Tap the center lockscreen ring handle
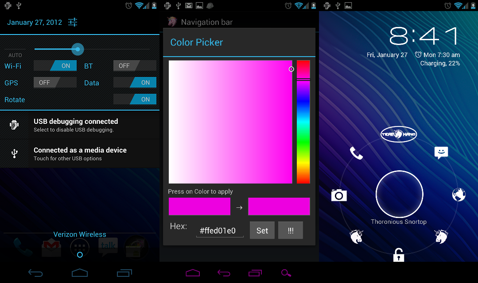This screenshot has width=478, height=283. 399,194
